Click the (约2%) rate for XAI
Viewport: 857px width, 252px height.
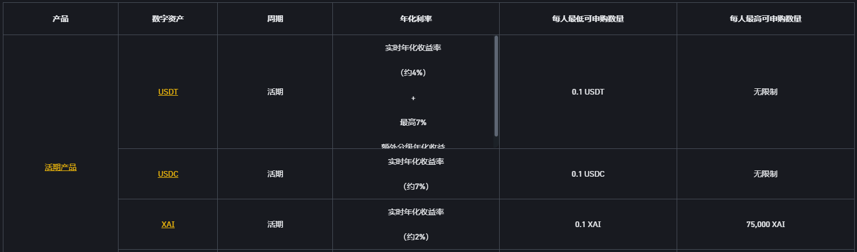[x=415, y=237]
